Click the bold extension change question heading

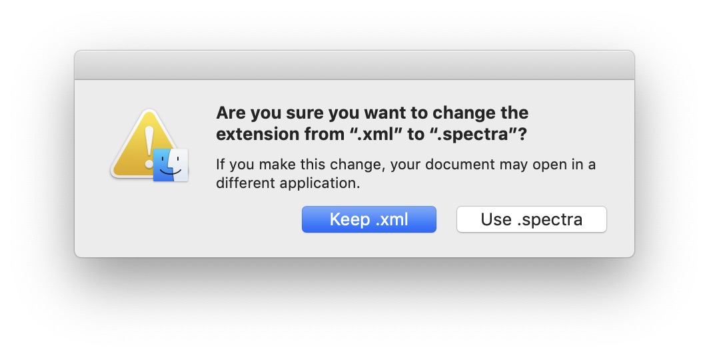pos(372,123)
